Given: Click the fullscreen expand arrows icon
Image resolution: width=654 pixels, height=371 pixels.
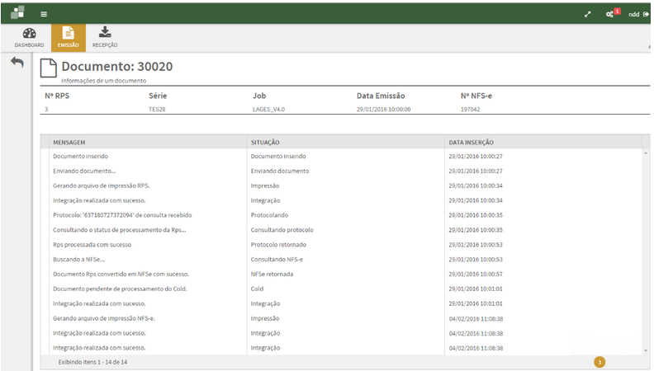Looking at the screenshot, I should click(588, 14).
